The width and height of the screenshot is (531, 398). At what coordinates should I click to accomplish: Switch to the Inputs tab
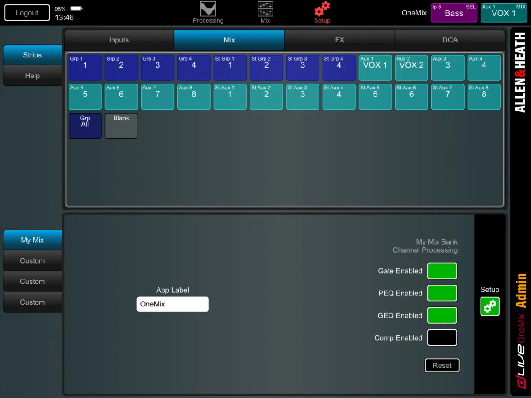click(x=119, y=40)
